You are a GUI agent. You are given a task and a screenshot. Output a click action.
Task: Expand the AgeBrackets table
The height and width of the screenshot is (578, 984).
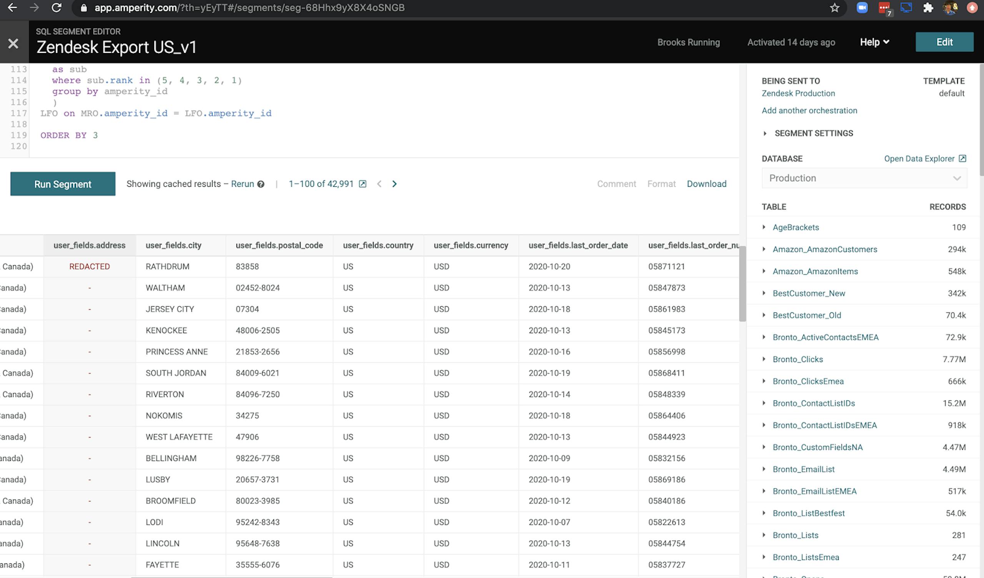click(764, 227)
